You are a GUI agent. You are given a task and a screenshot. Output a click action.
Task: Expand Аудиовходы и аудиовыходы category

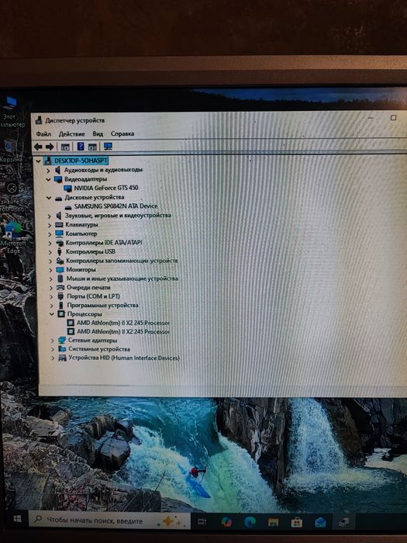48,171
